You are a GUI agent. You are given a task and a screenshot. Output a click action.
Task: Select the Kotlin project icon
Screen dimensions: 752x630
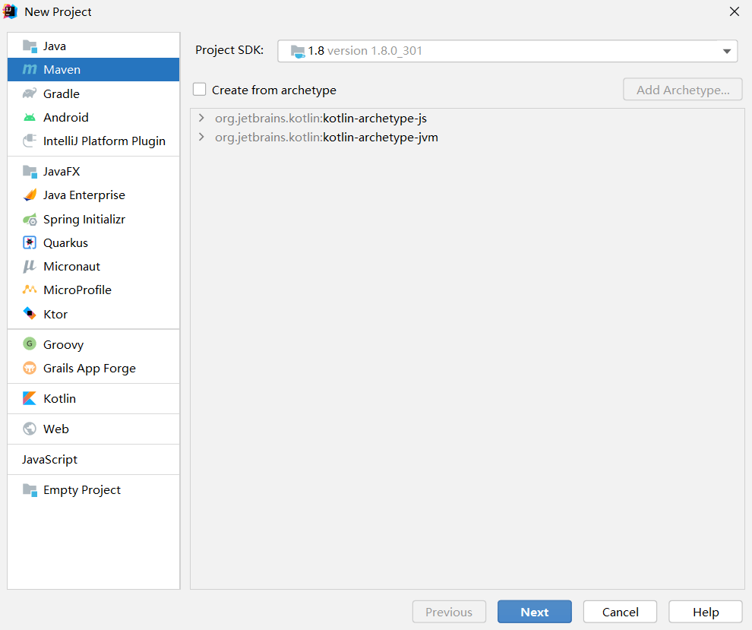29,398
